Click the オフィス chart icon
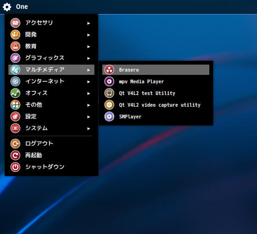The image size is (257, 234). [x=15, y=93]
